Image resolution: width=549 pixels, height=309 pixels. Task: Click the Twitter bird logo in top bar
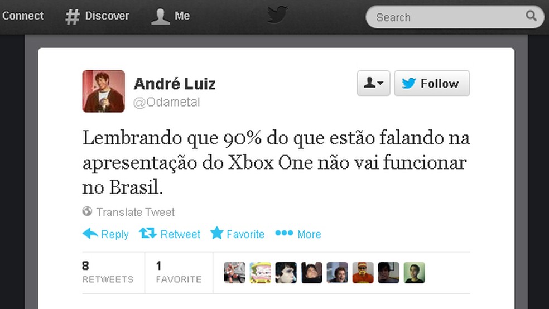click(277, 15)
